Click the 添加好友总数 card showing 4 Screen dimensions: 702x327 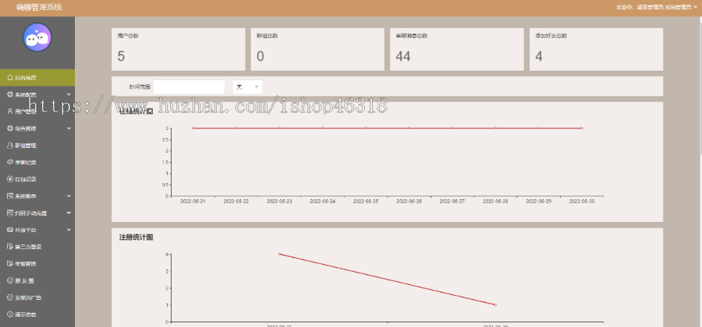(x=597, y=49)
